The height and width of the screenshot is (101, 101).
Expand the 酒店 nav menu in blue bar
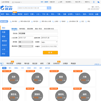click(8, 14)
